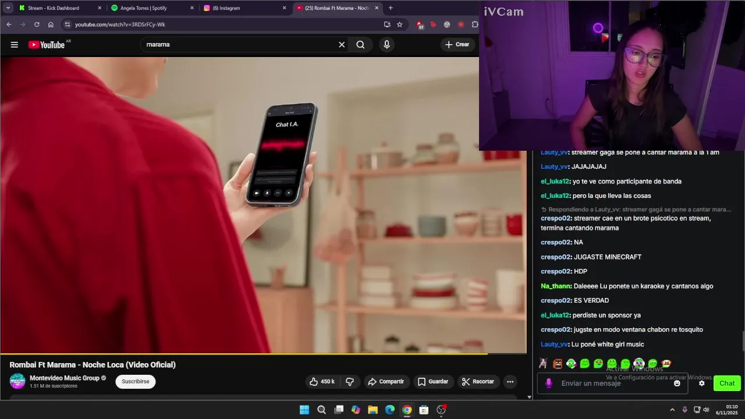Insert the angry brown face emote

(x=558, y=364)
